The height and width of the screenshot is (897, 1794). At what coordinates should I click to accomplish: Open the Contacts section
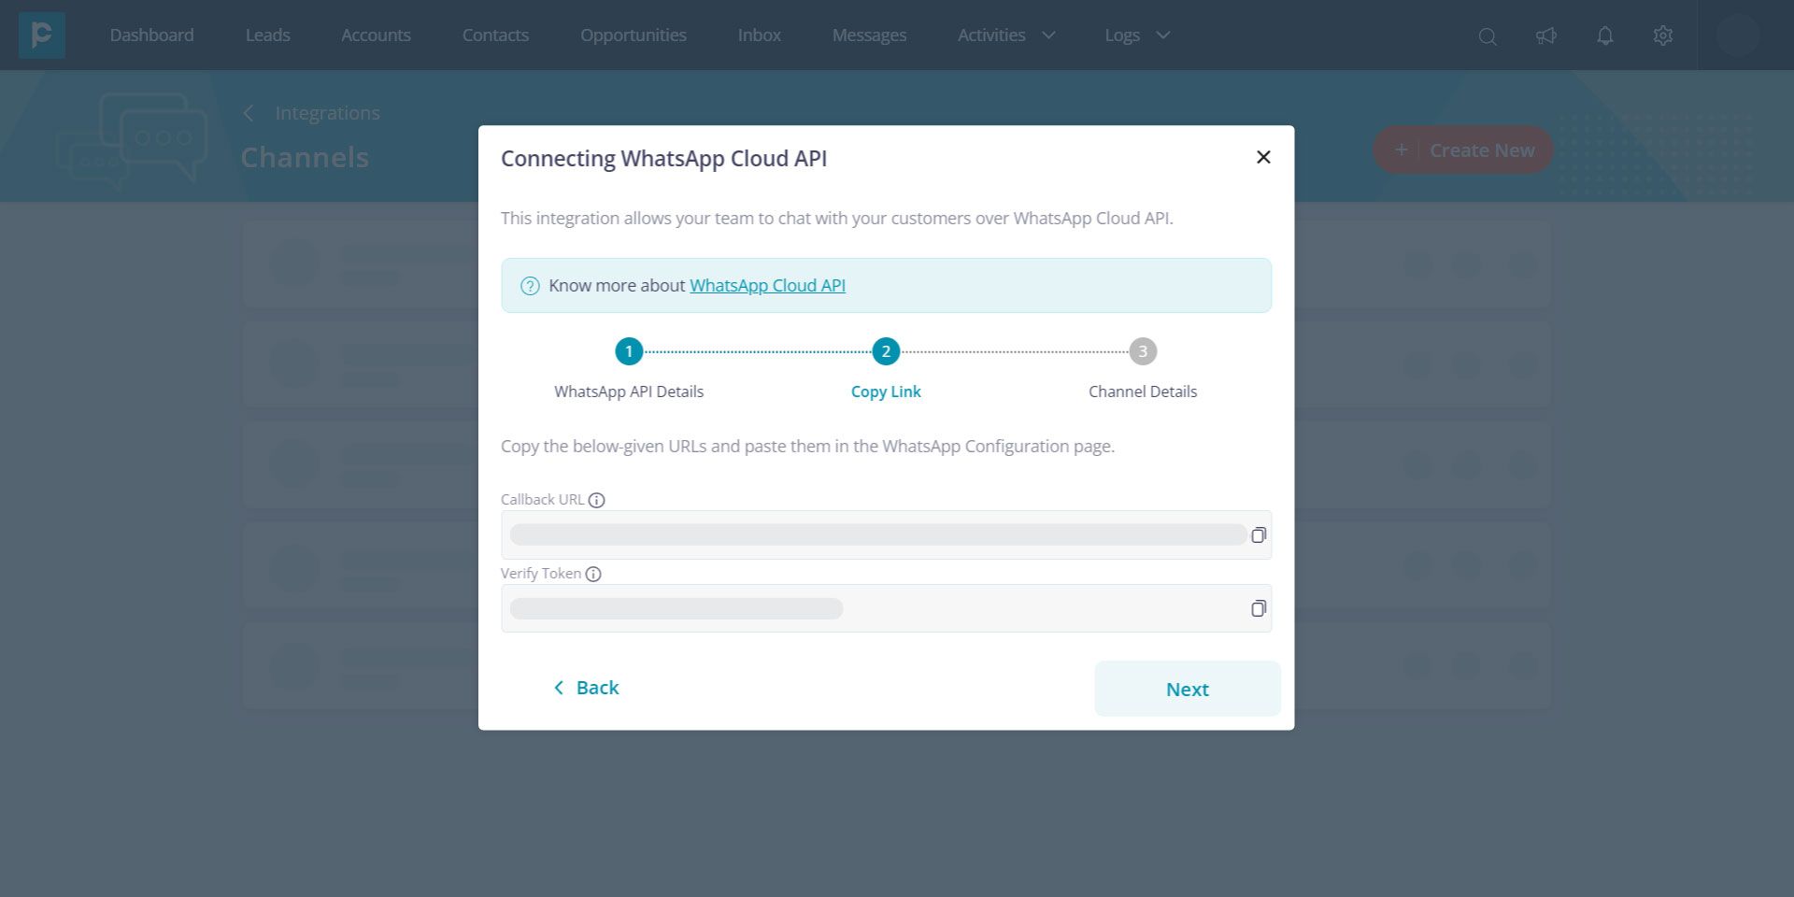coord(495,36)
